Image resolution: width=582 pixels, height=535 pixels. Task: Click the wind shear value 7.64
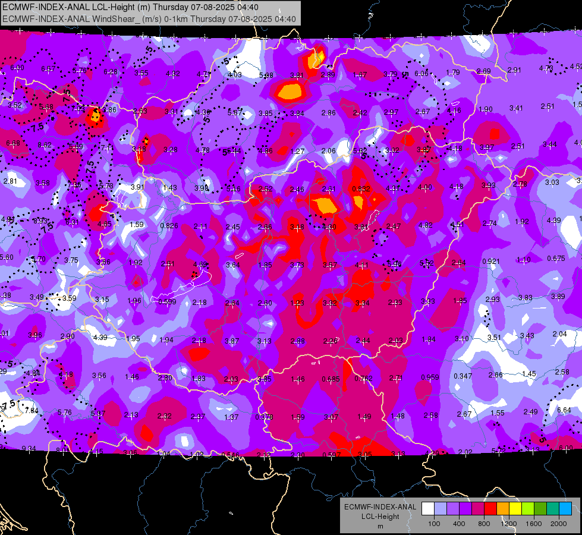coord(32,411)
